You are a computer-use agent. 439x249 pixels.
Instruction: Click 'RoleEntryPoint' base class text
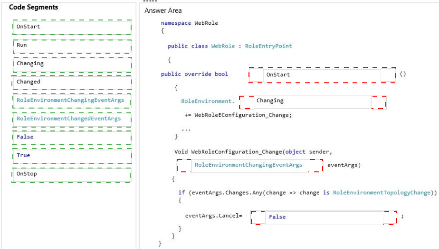click(268, 46)
